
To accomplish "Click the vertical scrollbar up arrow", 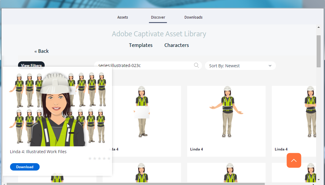I will point(318,27).
